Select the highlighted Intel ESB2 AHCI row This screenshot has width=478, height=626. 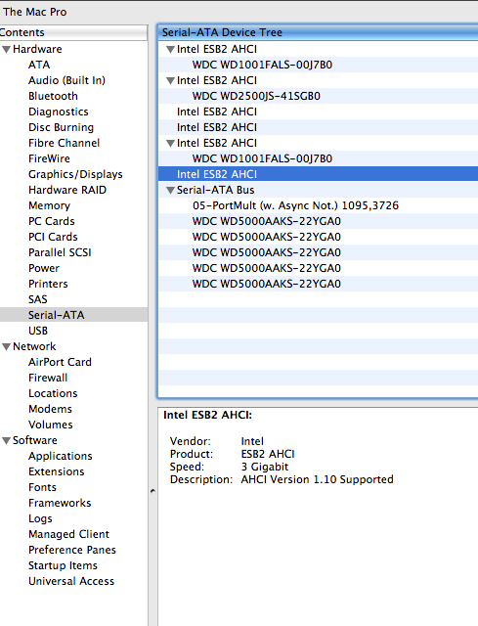coord(318,174)
